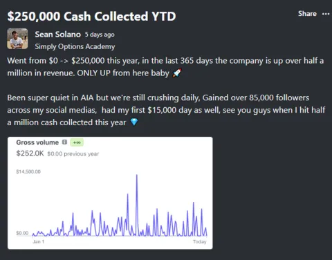Click the '5 days ago' timestamp
This screenshot has width=332, height=260.
tap(100, 35)
